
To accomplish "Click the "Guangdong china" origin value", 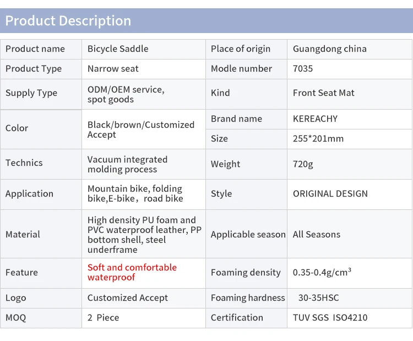I will (x=329, y=48).
